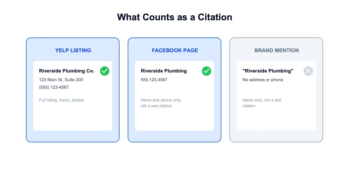349x174 pixels.
Task: Select the BRAND MENTION heading
Action: click(277, 50)
